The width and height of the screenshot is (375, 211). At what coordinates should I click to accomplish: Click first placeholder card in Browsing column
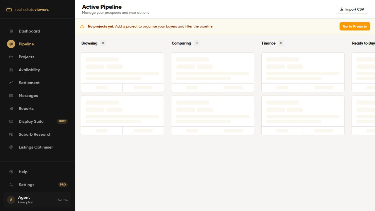pyautogui.click(x=122, y=72)
